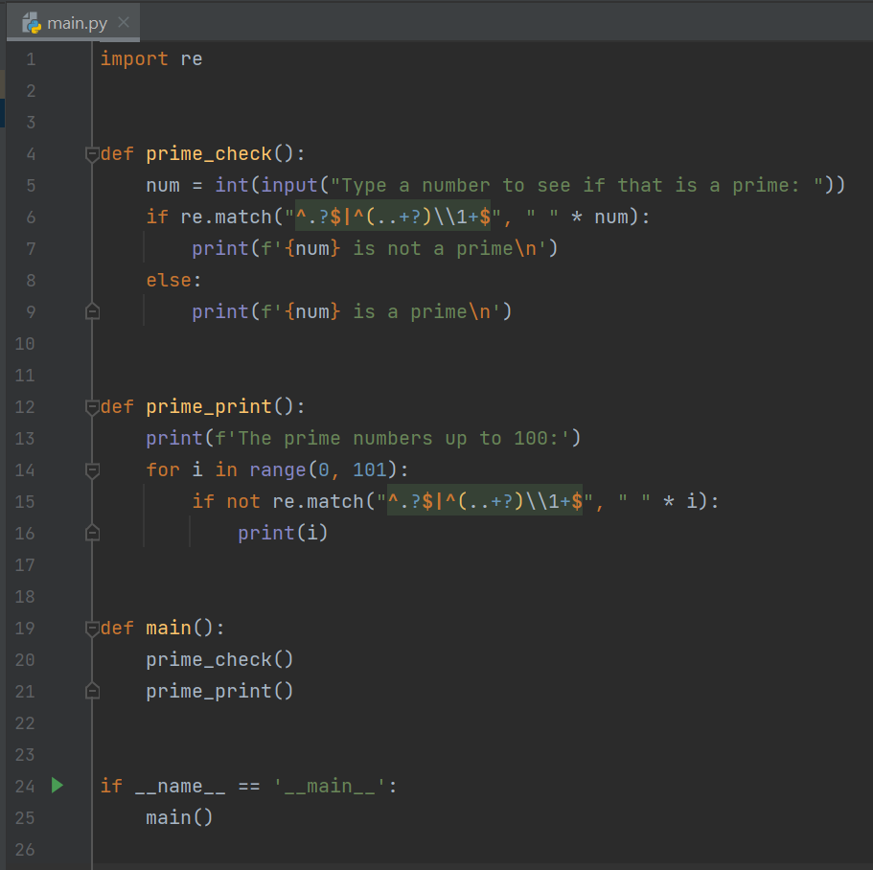Click the prime_check function name definition

click(209, 153)
